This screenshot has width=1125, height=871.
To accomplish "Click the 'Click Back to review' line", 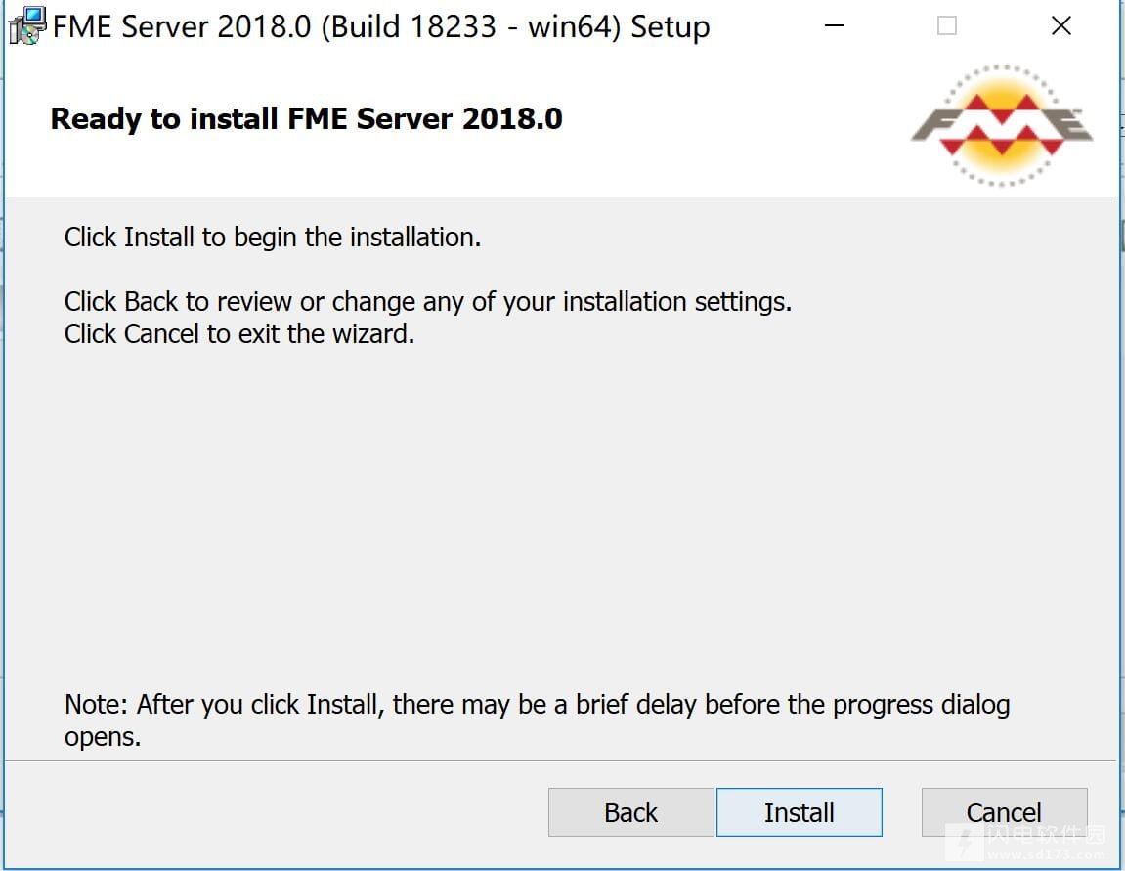I will point(427,301).
